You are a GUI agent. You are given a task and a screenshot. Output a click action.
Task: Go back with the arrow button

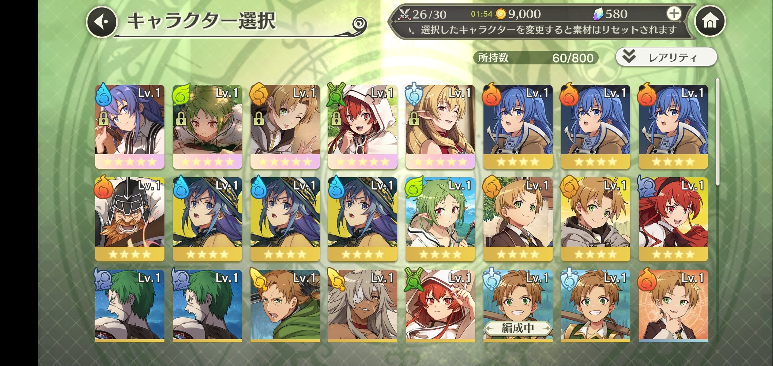(101, 22)
